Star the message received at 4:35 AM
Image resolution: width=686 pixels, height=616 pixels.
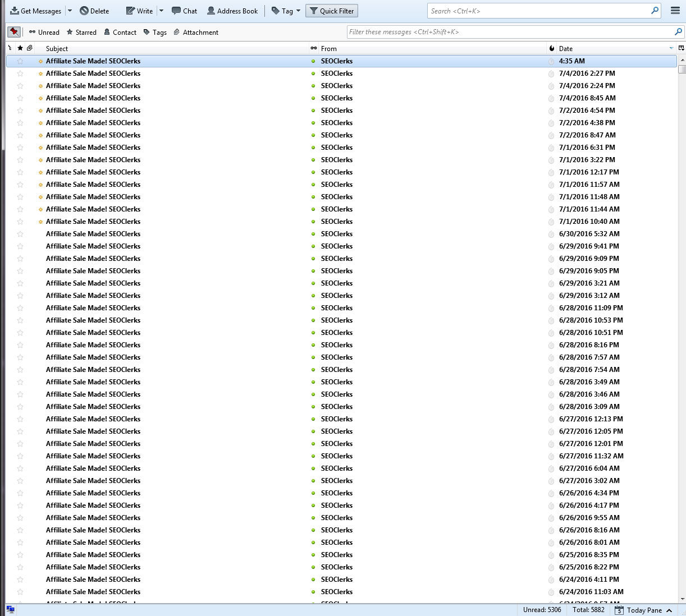coord(20,61)
